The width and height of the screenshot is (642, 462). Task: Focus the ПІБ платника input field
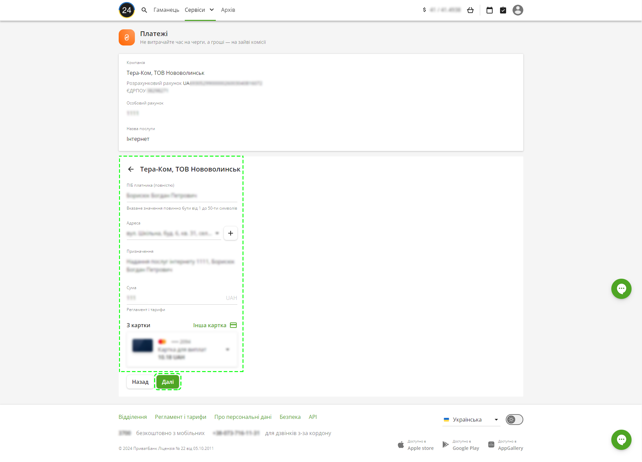coord(182,195)
